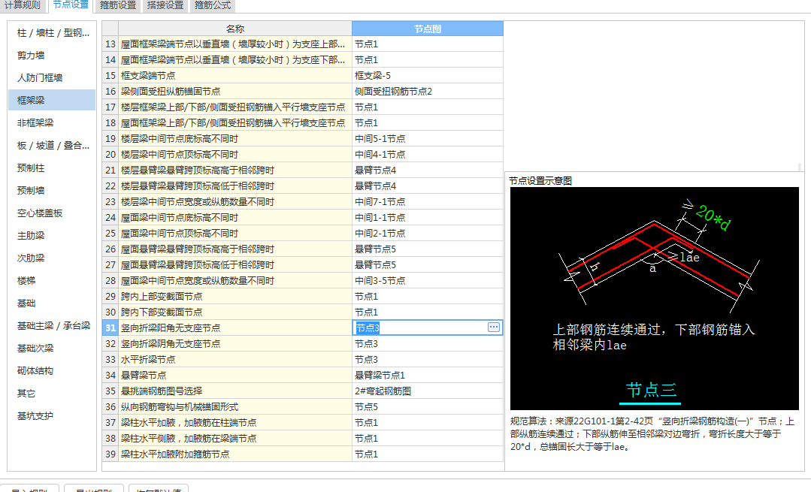Select row 35 悬挑端钢筋图号选择

point(235,391)
